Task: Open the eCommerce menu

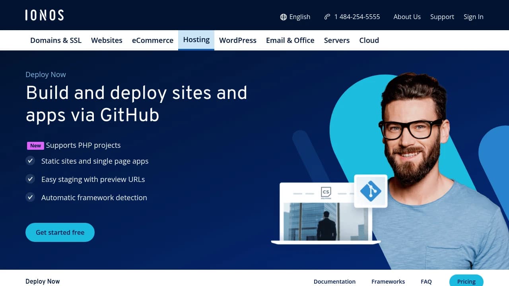Action: pyautogui.click(x=153, y=40)
